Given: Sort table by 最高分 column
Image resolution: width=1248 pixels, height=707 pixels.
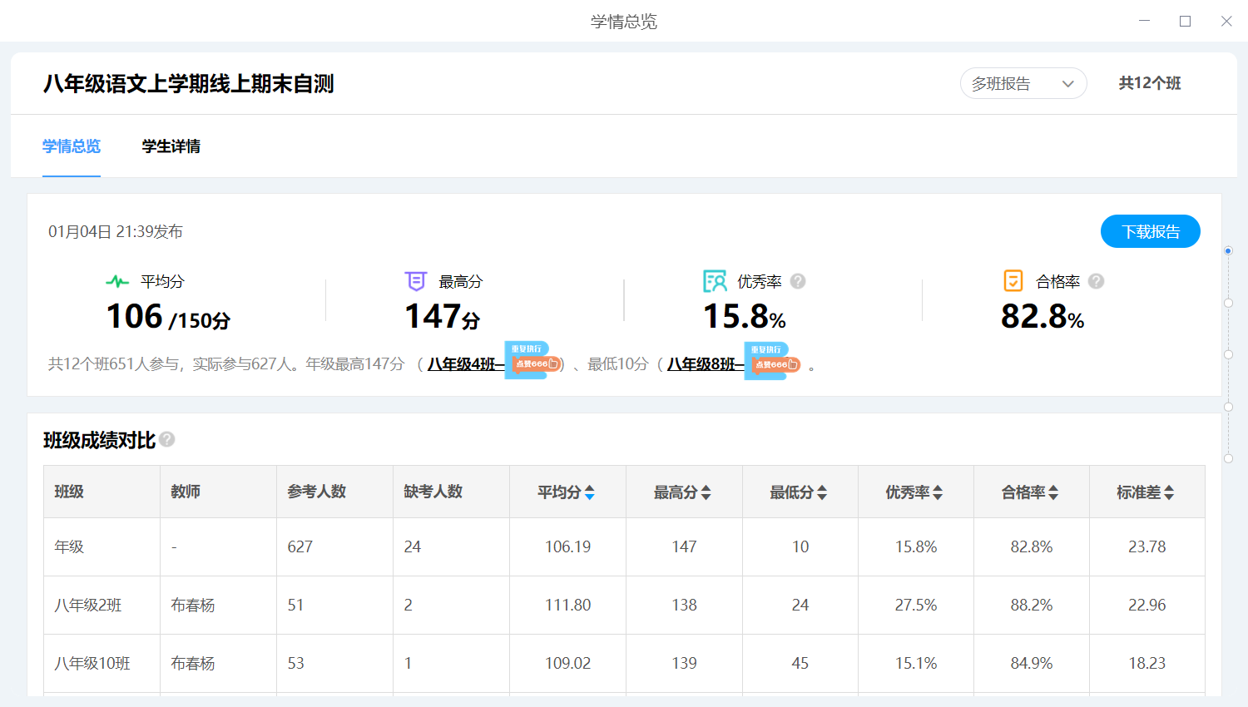Looking at the screenshot, I should point(706,492).
